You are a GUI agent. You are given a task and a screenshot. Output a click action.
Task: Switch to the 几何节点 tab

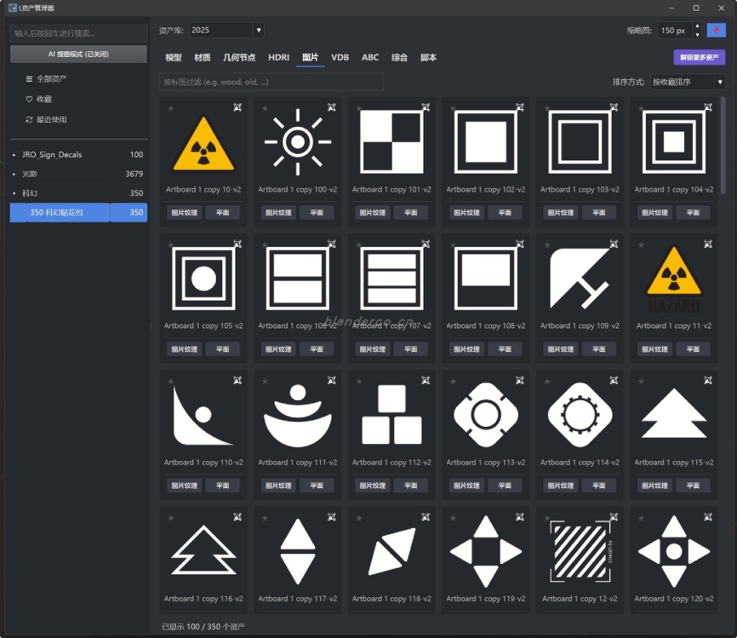click(239, 57)
